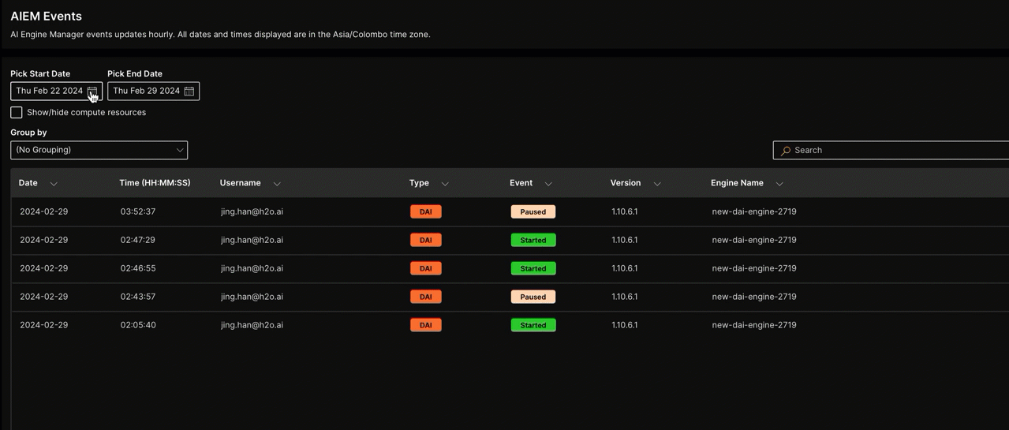Expand the Group by dropdown
Image resolution: width=1009 pixels, height=430 pixels.
[x=99, y=150]
